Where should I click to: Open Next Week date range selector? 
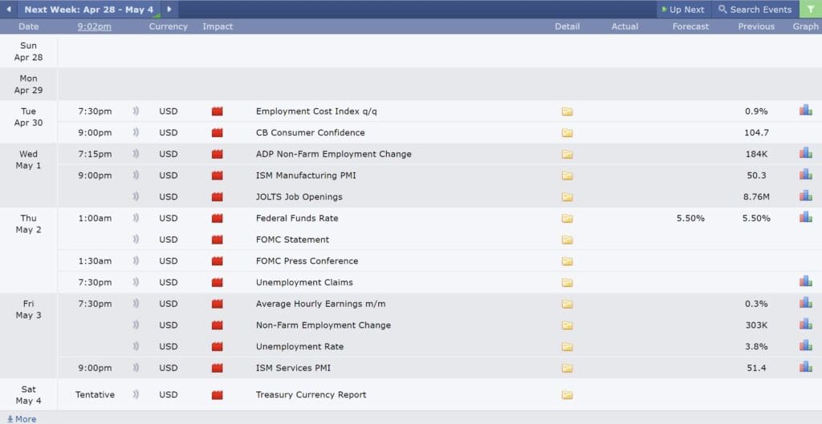(x=88, y=10)
